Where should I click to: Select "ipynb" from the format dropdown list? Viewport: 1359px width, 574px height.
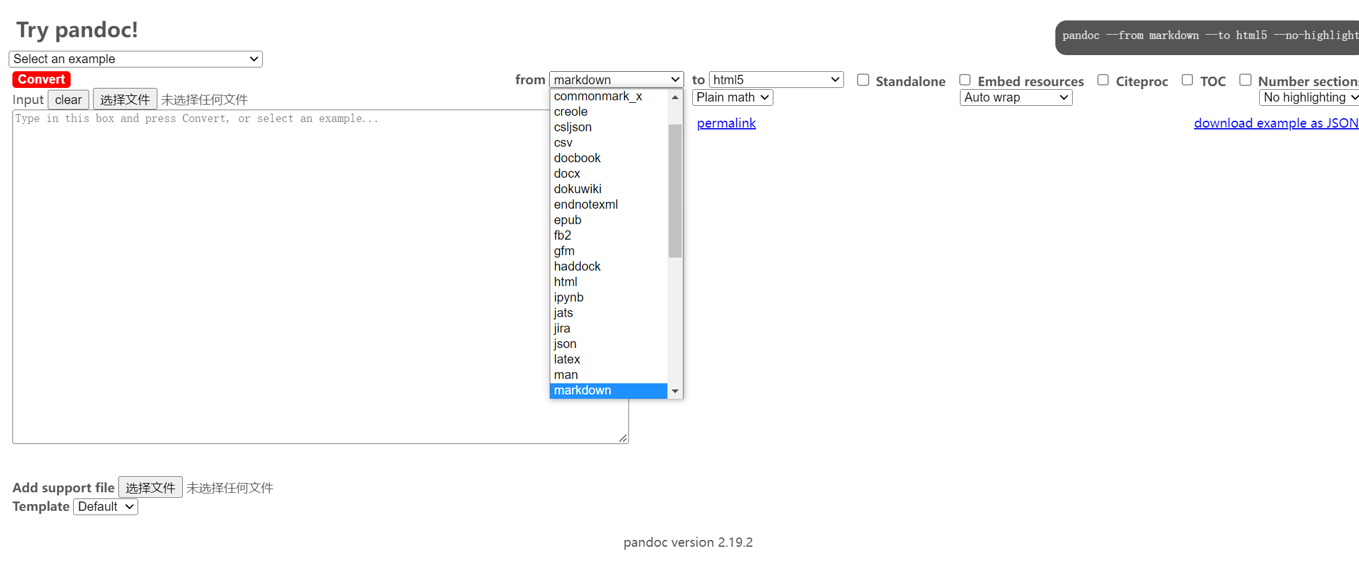click(568, 297)
